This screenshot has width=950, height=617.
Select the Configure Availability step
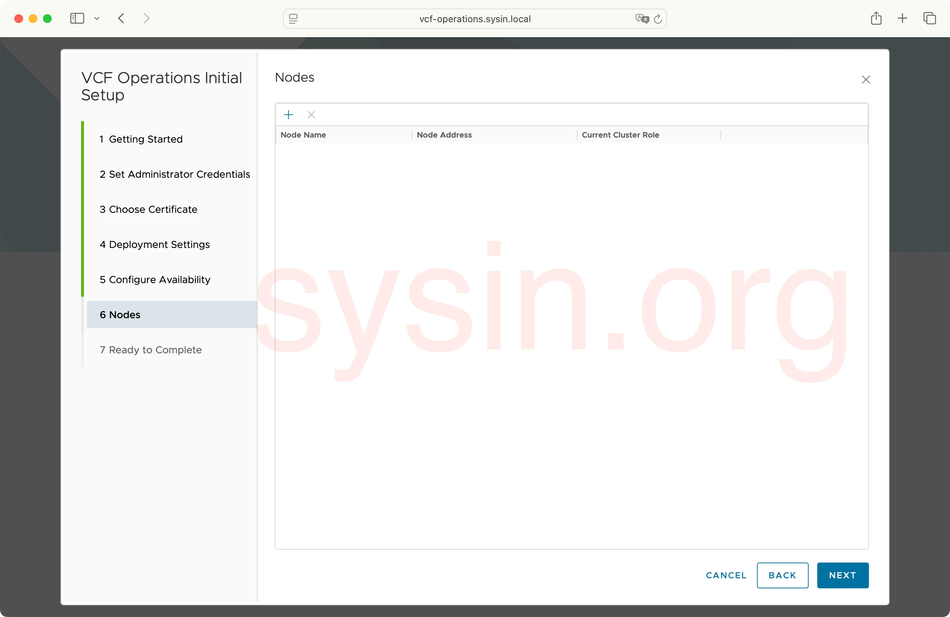(155, 279)
